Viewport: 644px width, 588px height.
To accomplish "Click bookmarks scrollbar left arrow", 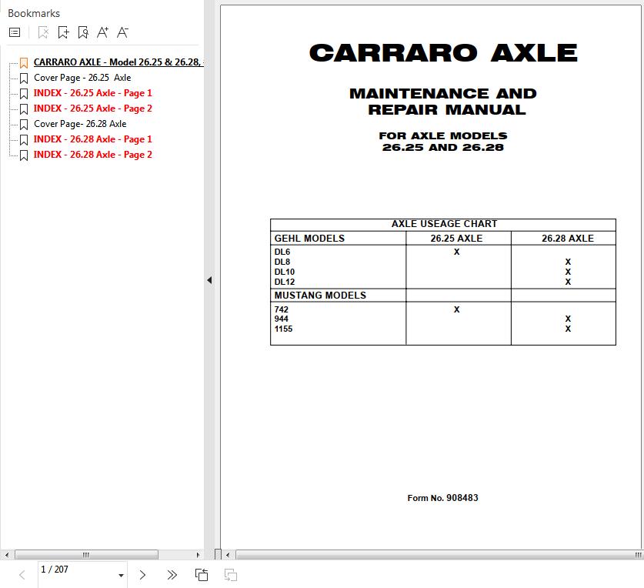I will pyautogui.click(x=7, y=555).
